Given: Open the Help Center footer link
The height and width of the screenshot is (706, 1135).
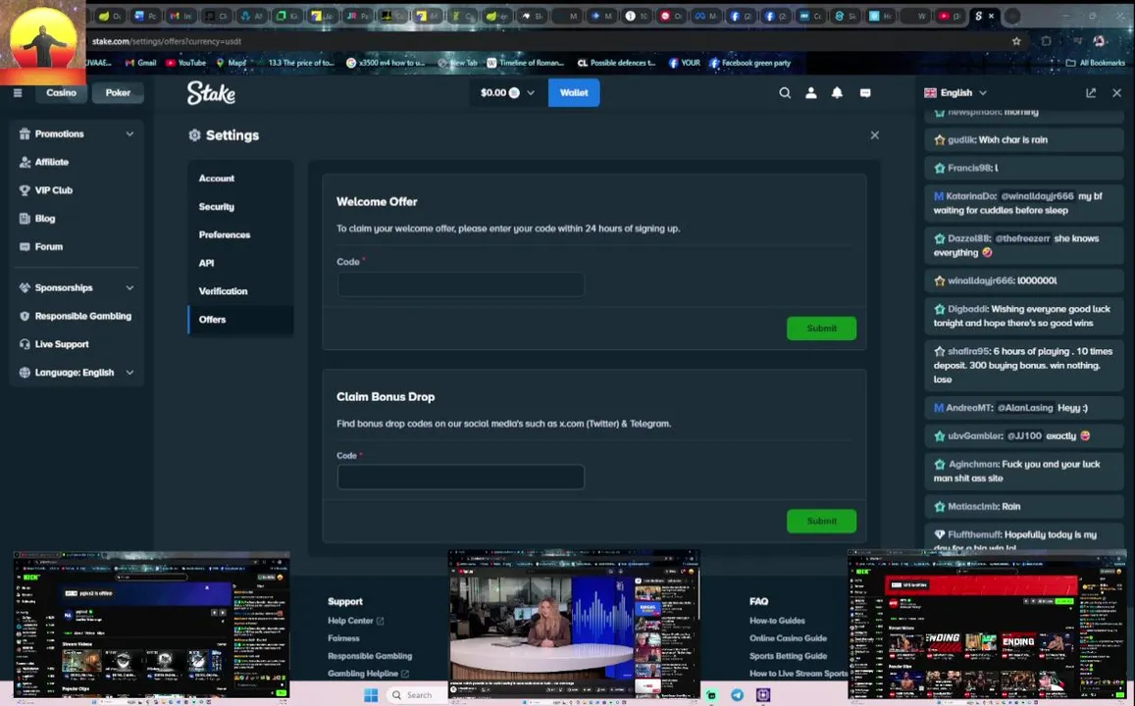Looking at the screenshot, I should 355,621.
